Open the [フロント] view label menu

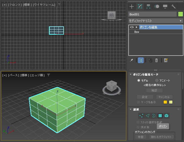click(15, 5)
